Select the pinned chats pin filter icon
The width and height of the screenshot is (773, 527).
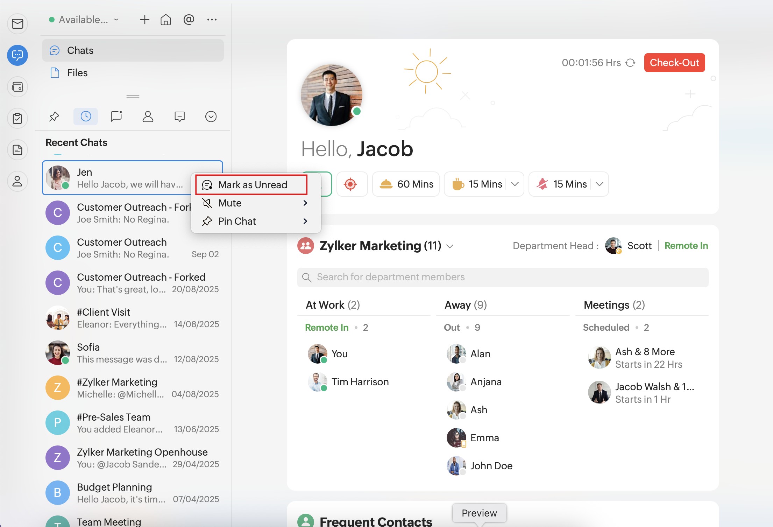pyautogui.click(x=54, y=117)
